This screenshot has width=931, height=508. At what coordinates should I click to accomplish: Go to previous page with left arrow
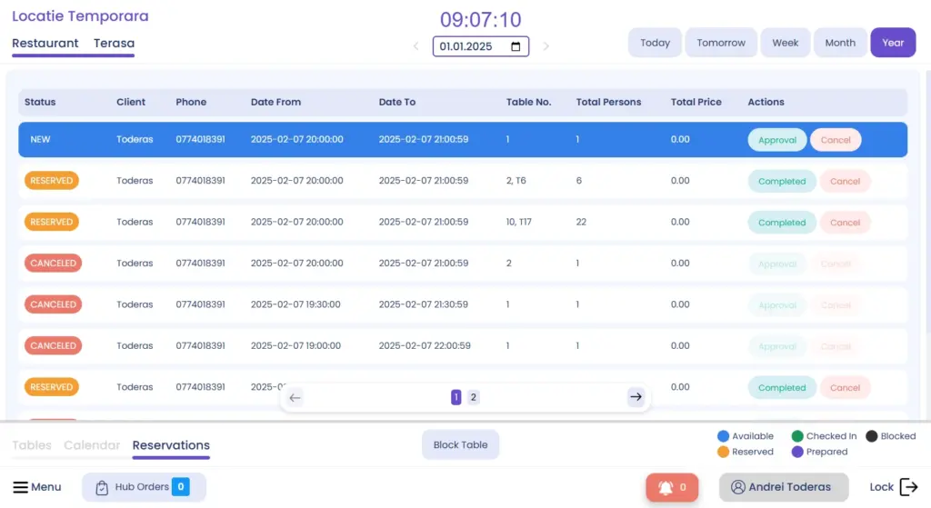(x=295, y=398)
